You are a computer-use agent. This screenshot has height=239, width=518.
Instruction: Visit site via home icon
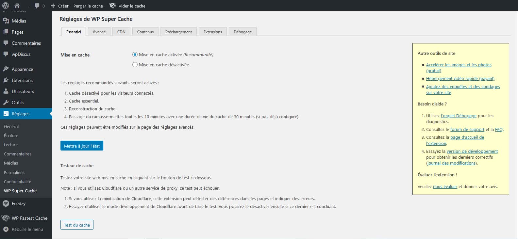click(17, 6)
